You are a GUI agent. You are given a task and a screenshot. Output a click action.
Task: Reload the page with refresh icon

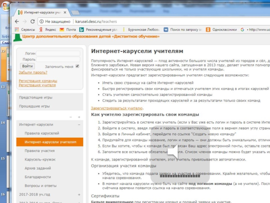pyautogui.click(x=32, y=21)
